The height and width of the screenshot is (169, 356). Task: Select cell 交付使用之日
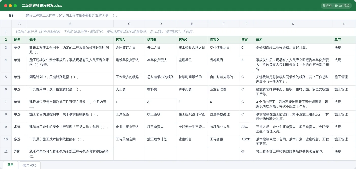224,50
